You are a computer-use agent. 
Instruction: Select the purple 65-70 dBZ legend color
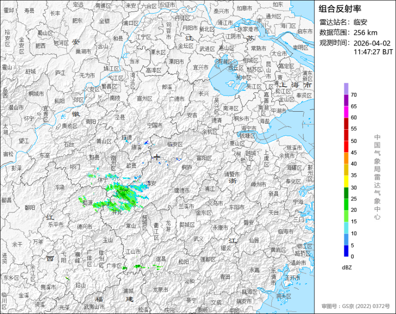point(346,100)
